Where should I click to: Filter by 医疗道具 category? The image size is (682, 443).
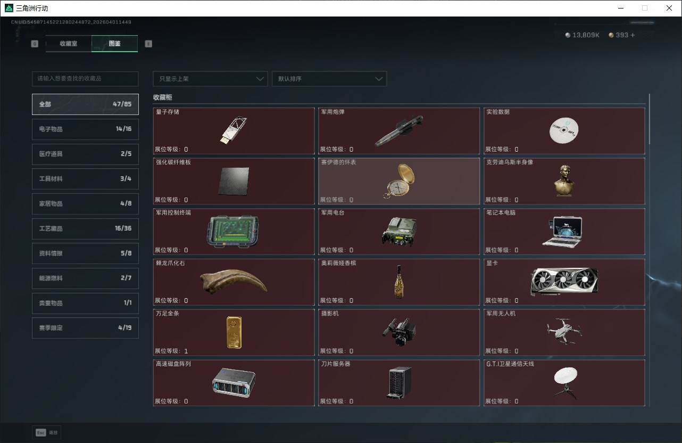[85, 154]
